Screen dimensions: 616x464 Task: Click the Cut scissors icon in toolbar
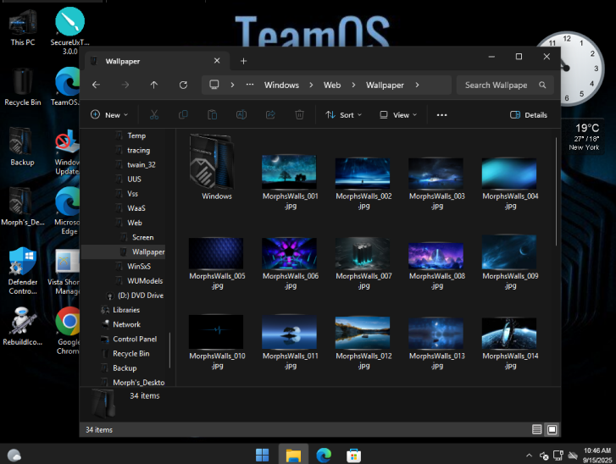pyautogui.click(x=154, y=114)
